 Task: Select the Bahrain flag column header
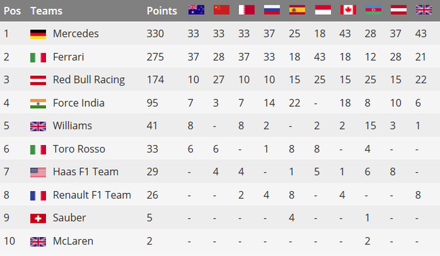click(x=246, y=10)
